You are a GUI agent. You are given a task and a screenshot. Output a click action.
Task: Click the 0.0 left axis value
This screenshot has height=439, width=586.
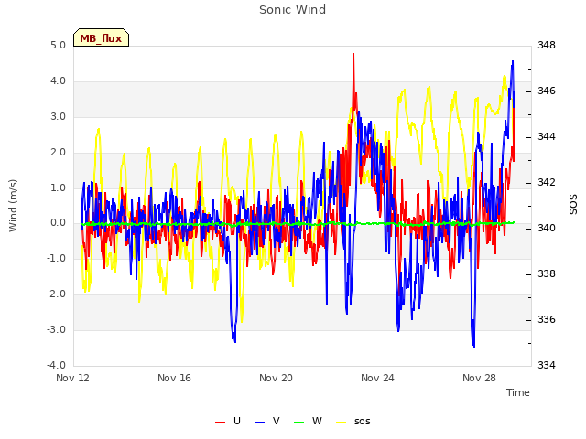(x=58, y=223)
